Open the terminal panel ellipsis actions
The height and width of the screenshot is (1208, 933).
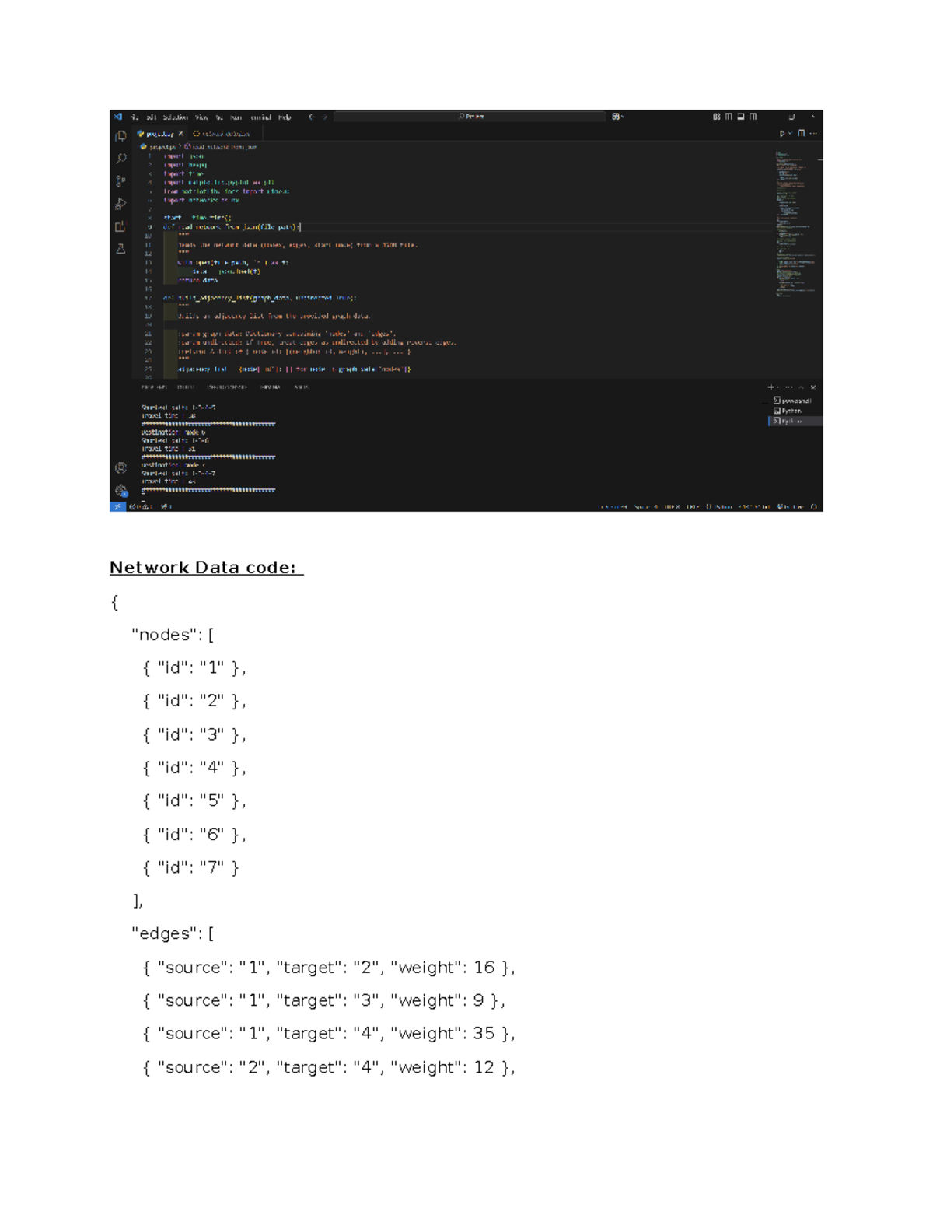789,387
